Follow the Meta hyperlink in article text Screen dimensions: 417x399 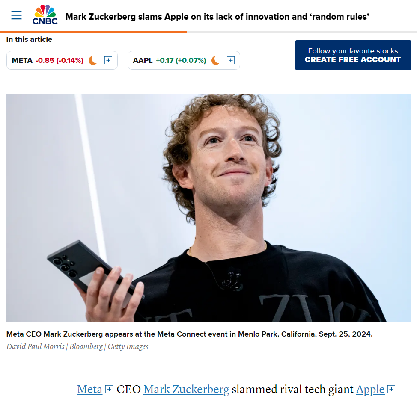tap(89, 390)
